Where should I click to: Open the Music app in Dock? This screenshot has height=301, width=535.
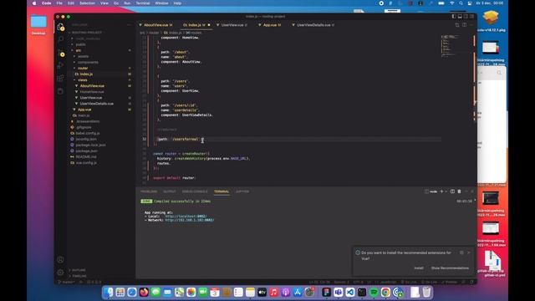pyautogui.click(x=273, y=292)
